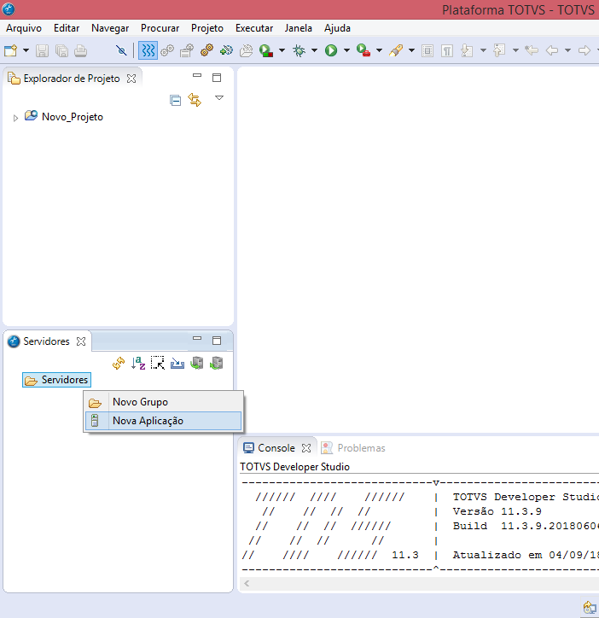Toggle the block selection mode icon
This screenshot has width=599, height=618.
(x=427, y=50)
